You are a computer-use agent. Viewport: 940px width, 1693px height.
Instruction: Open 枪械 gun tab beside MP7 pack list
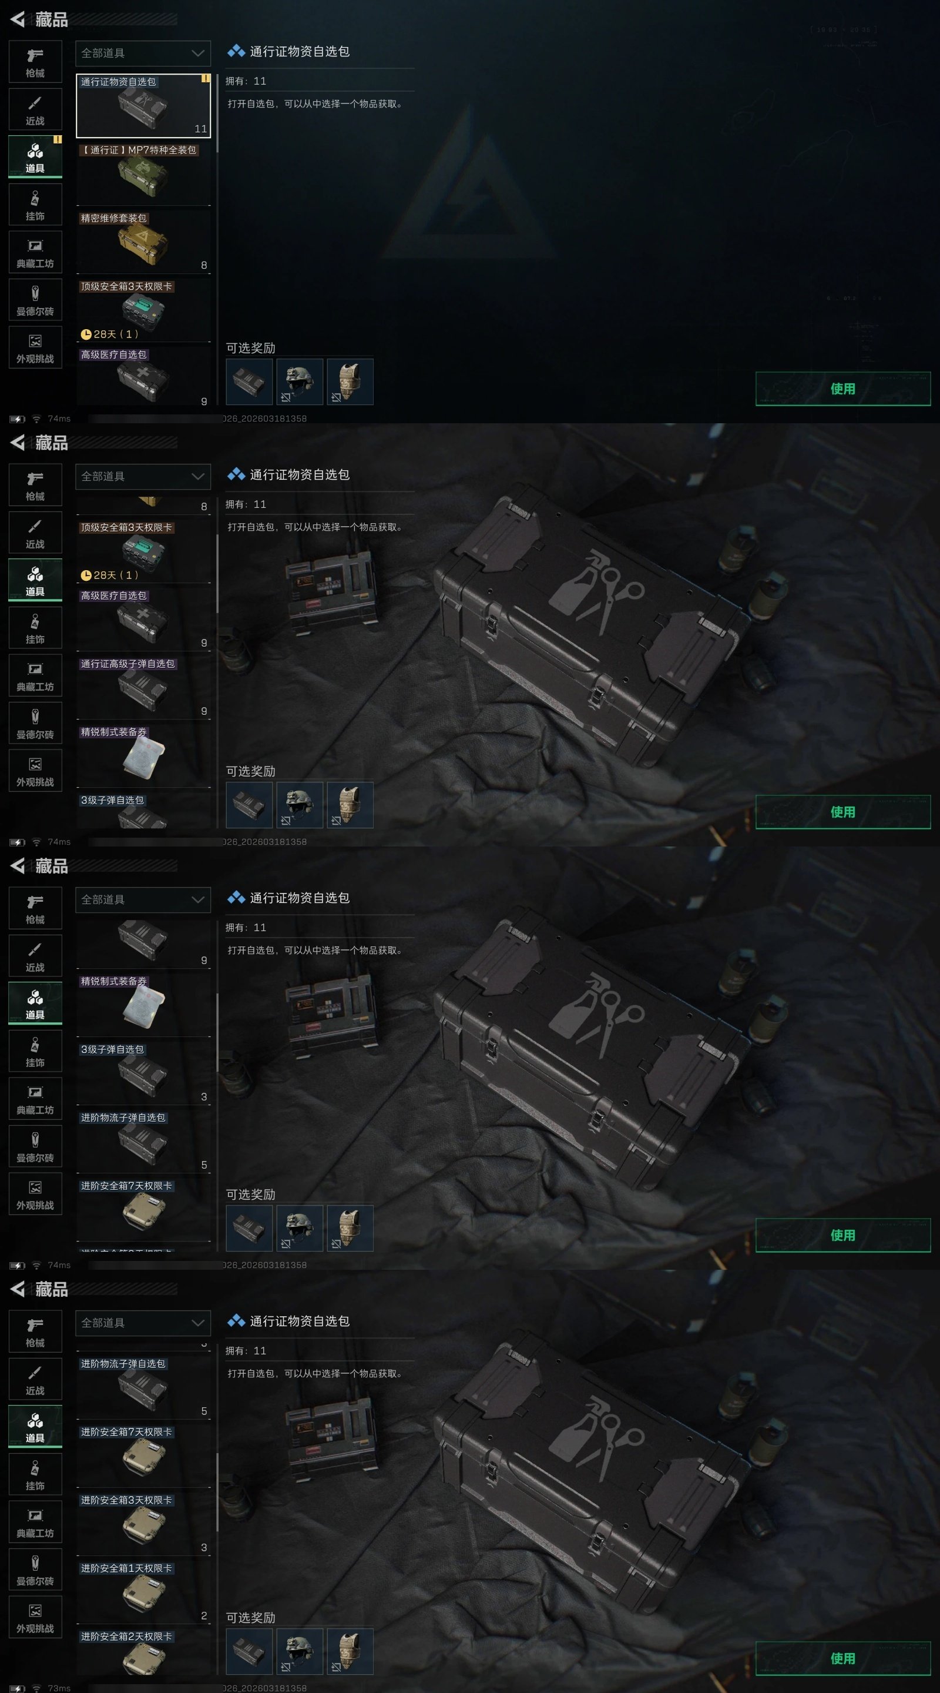(35, 62)
